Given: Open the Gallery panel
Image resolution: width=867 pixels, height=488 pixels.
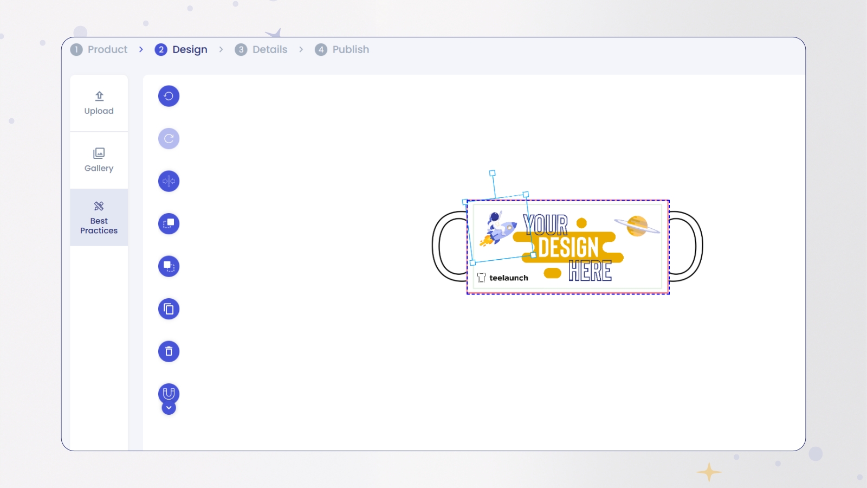Looking at the screenshot, I should pos(99,160).
